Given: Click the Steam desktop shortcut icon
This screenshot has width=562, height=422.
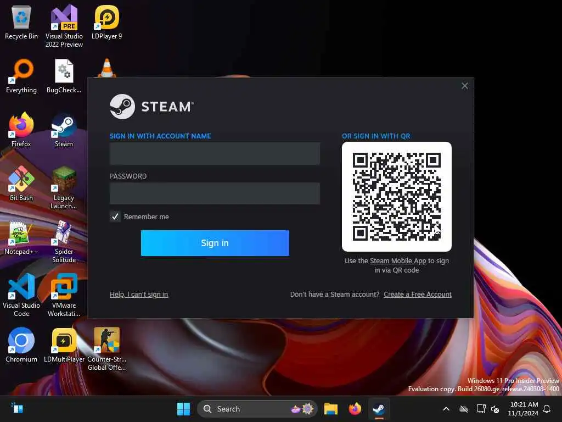Looking at the screenshot, I should (64, 130).
